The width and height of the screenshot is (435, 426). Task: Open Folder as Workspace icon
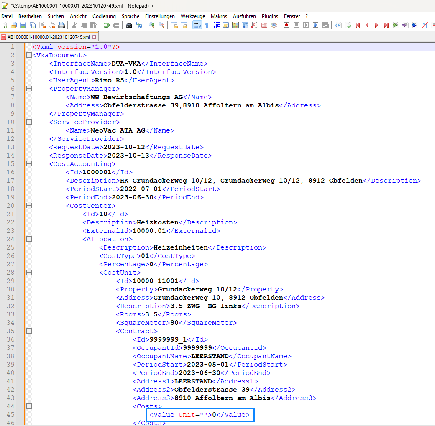264,26
